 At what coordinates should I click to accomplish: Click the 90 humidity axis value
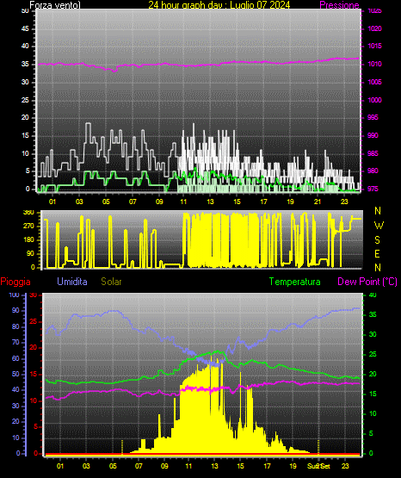(x=15, y=310)
